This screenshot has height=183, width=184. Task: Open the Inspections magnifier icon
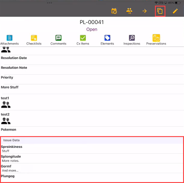[x=132, y=38]
